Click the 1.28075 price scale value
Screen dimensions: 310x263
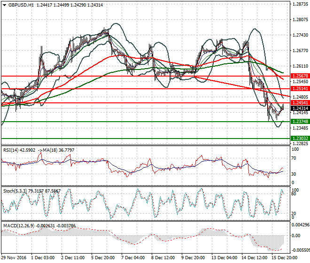click(300, 20)
